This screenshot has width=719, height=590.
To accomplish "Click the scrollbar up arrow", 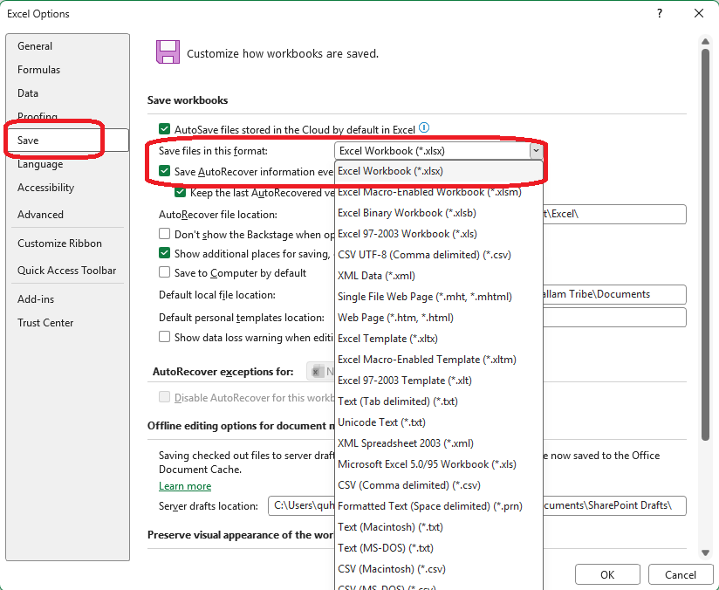I will pos(705,42).
